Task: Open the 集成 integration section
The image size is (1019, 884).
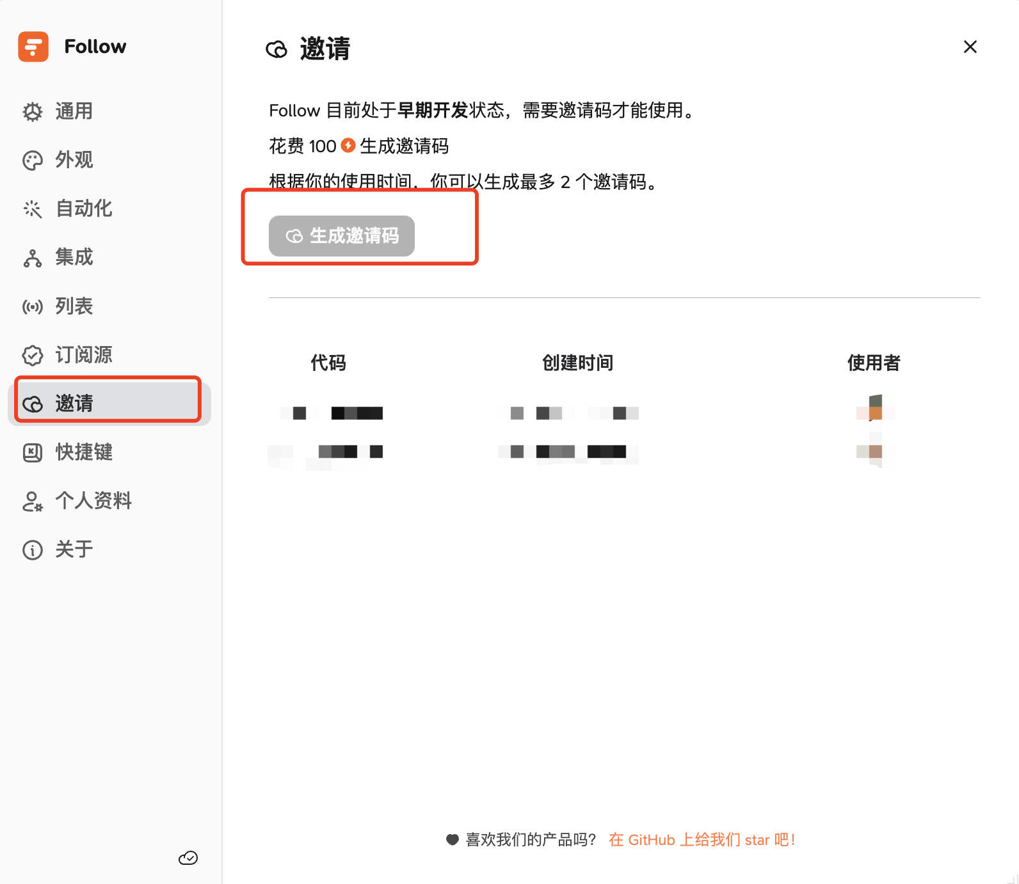Action: click(109, 257)
